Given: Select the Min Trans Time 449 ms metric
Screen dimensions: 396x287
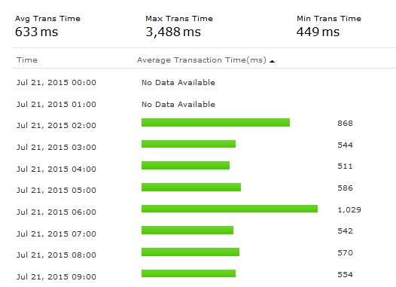Looking at the screenshot, I should click(x=329, y=26).
